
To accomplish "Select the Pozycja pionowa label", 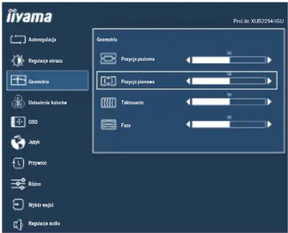I will (138, 82).
